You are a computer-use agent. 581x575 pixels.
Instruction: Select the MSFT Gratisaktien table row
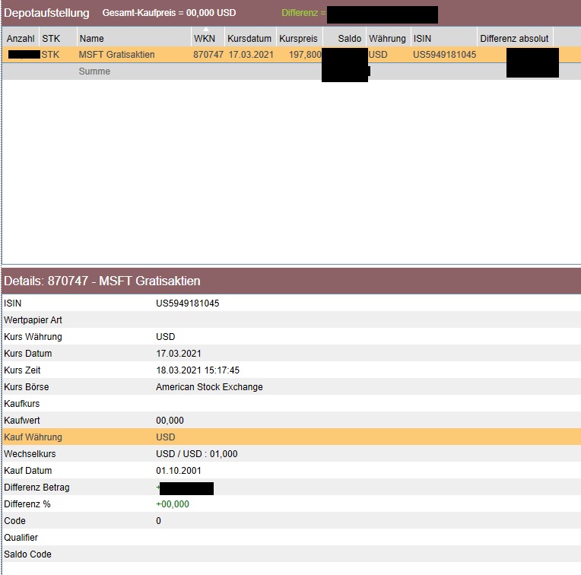point(116,55)
